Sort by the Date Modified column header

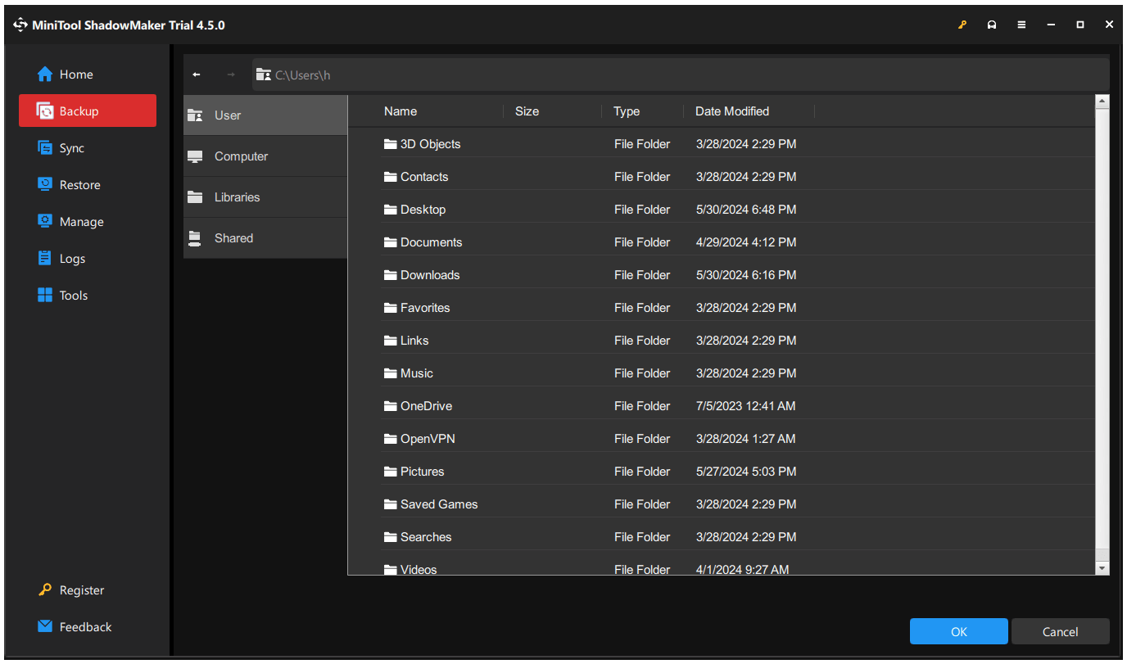pos(732,111)
